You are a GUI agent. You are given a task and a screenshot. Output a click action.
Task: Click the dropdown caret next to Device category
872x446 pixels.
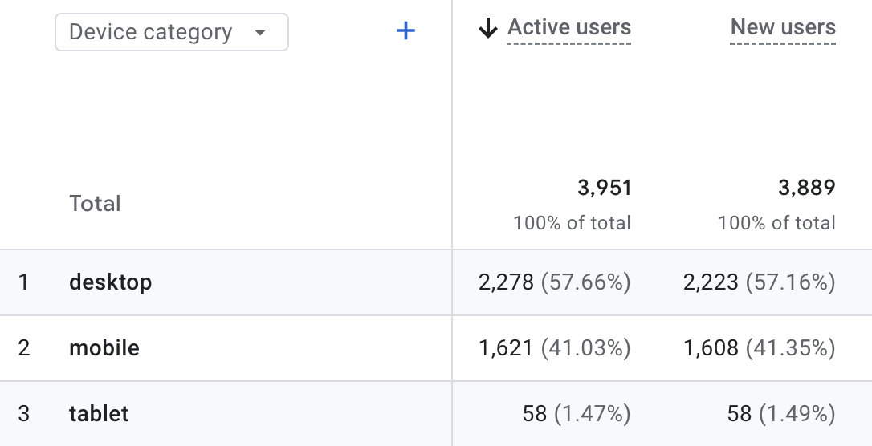tap(259, 33)
